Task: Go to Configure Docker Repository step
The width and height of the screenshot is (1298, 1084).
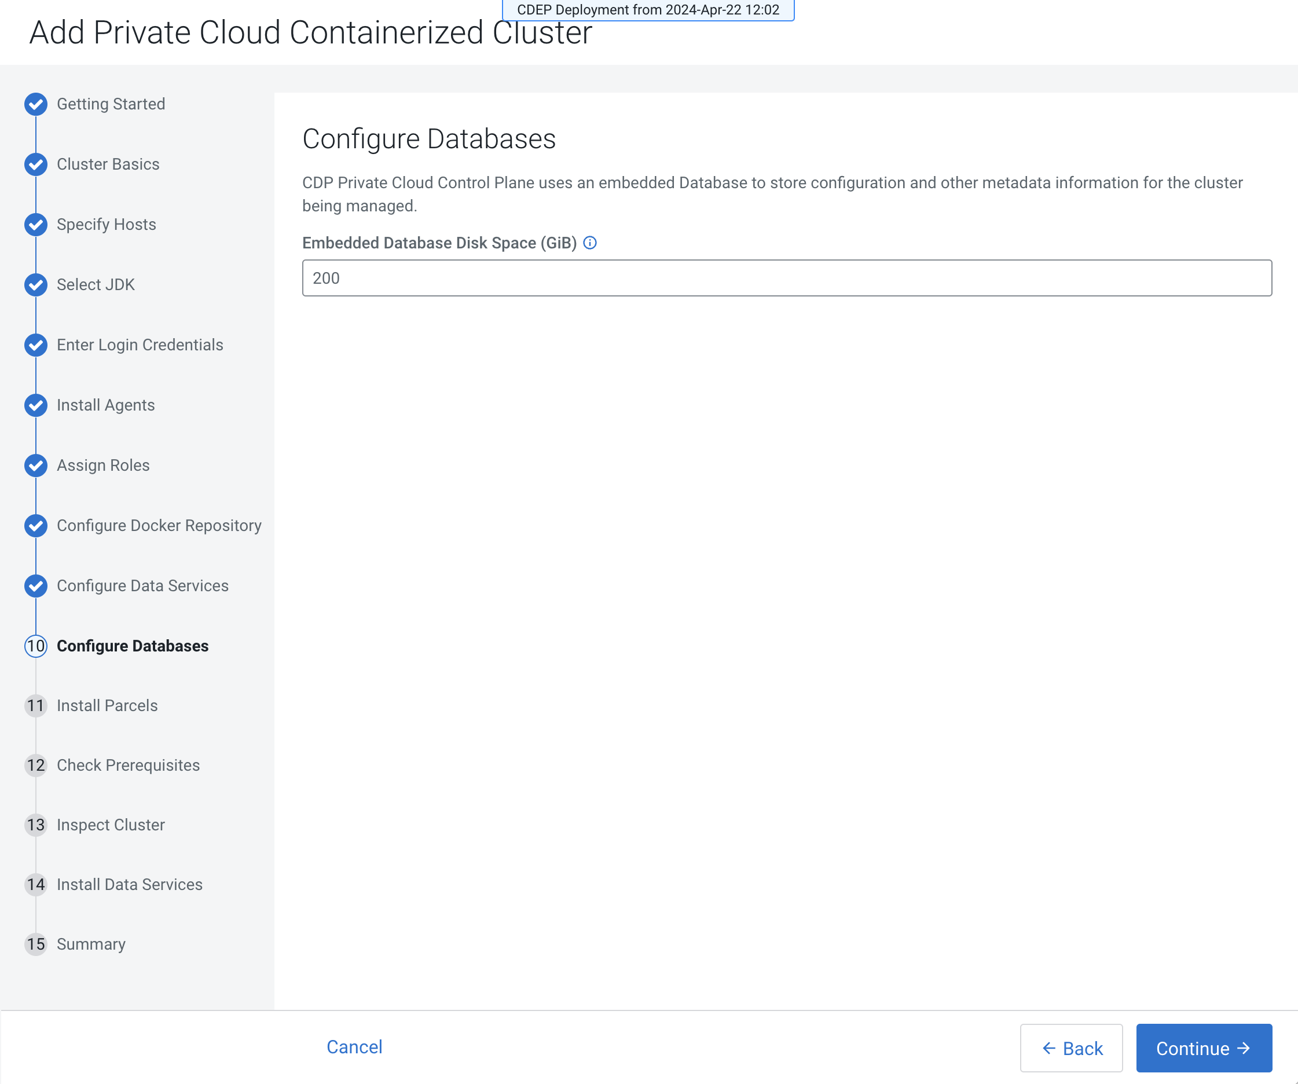Action: pos(159,526)
